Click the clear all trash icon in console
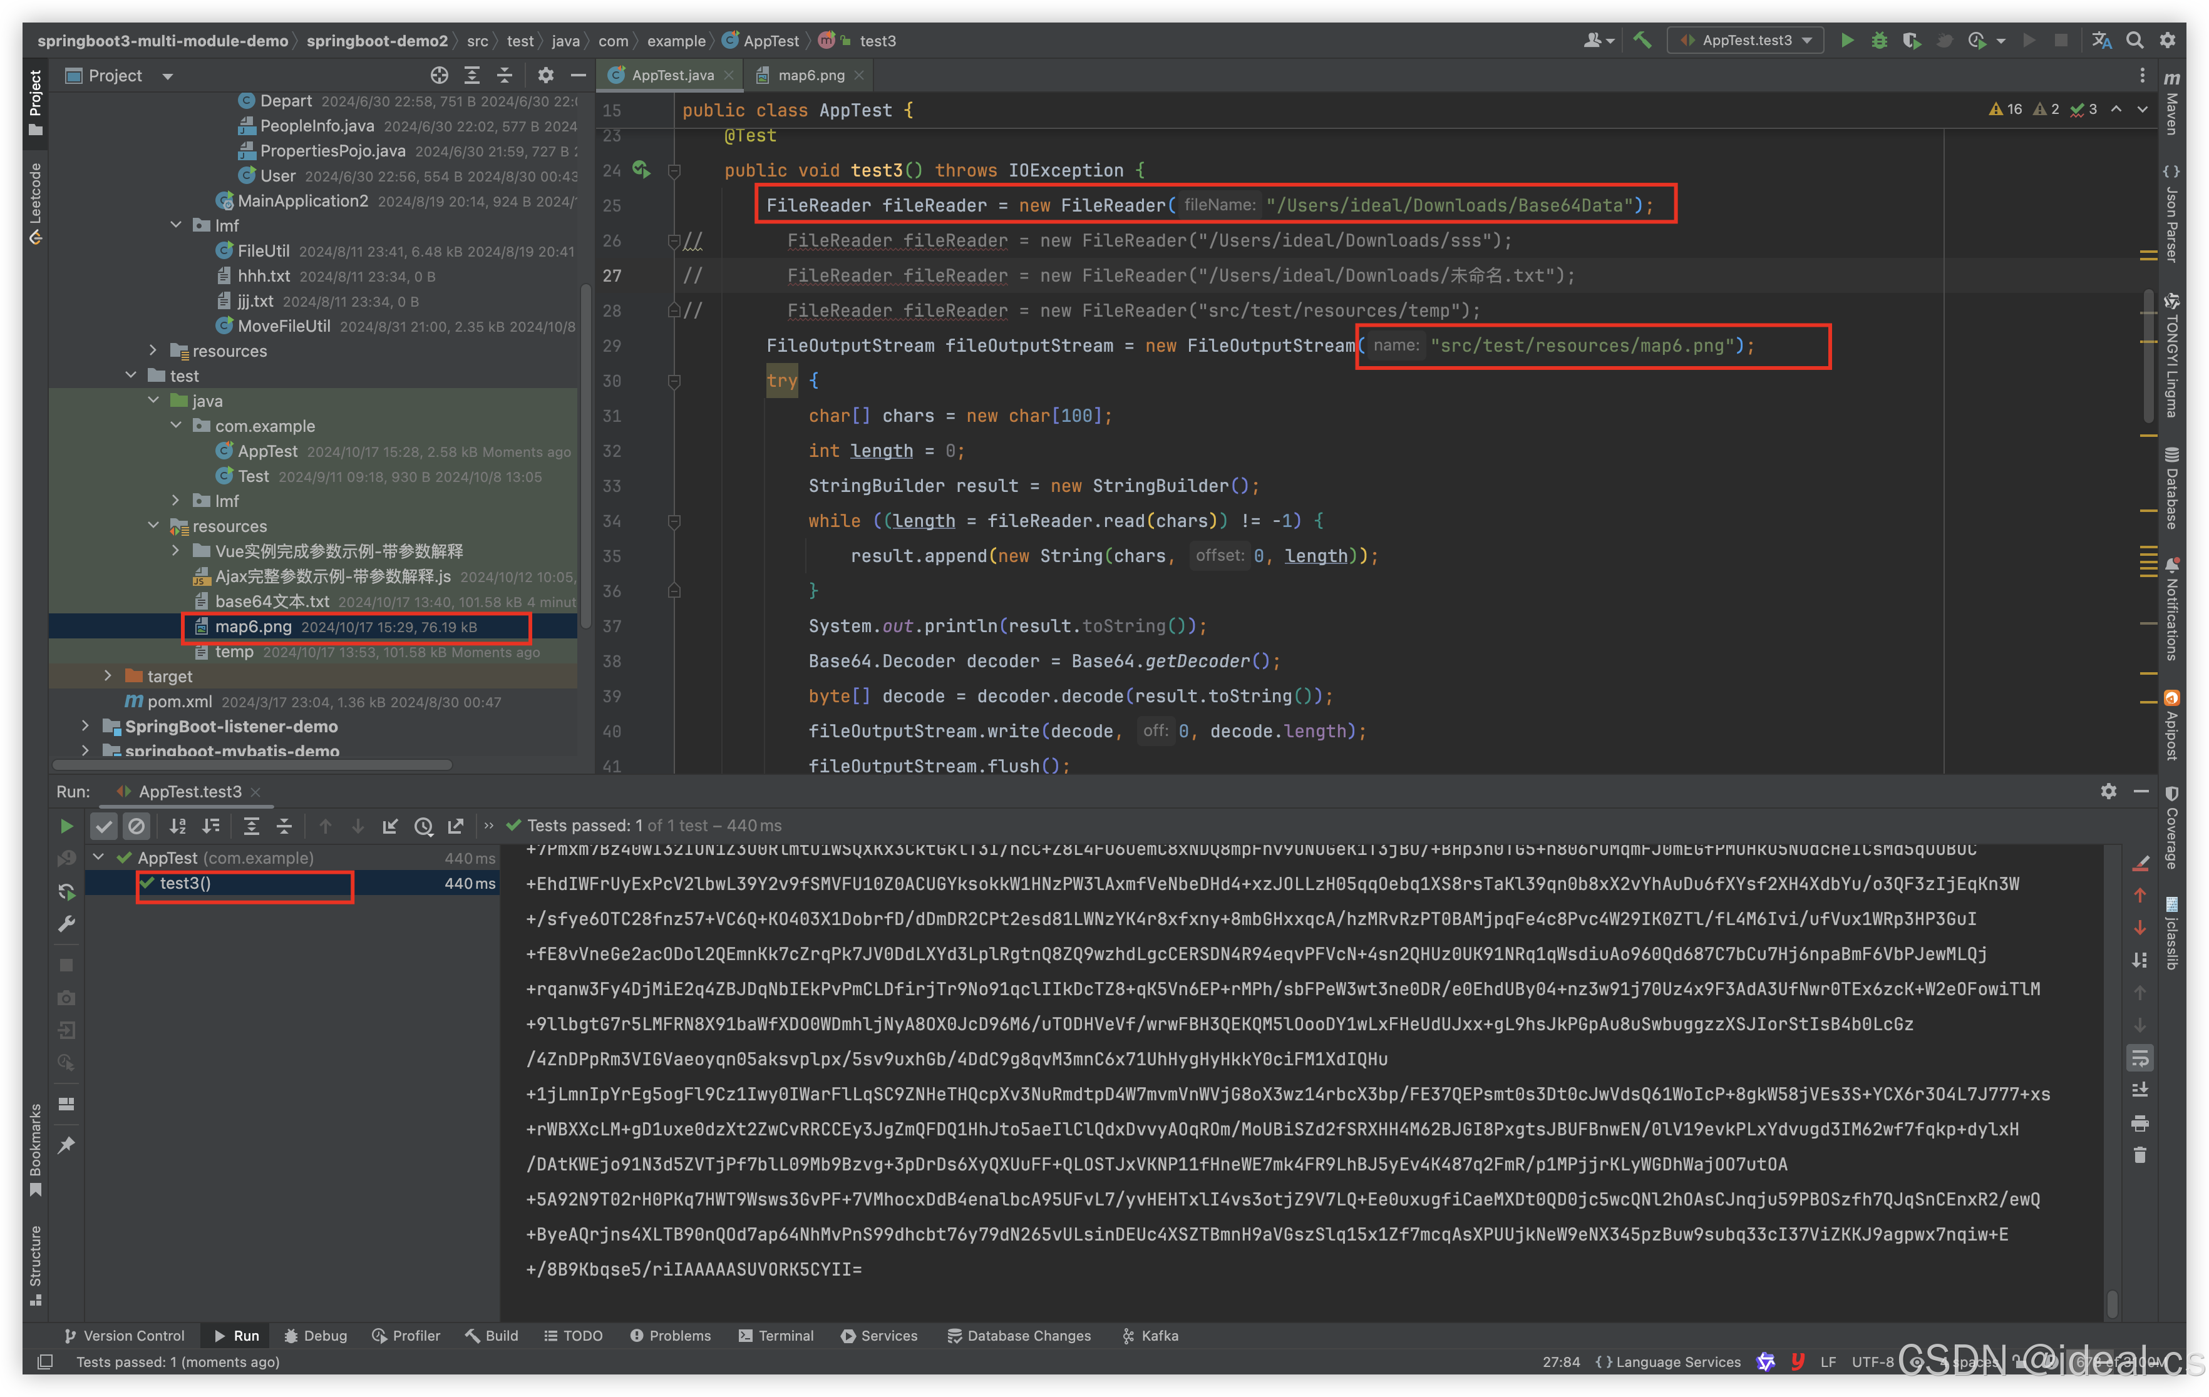Screen dimensions: 2209x1397 2139,1155
